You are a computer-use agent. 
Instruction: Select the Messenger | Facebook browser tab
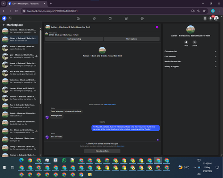pyautogui.click(x=27, y=4)
